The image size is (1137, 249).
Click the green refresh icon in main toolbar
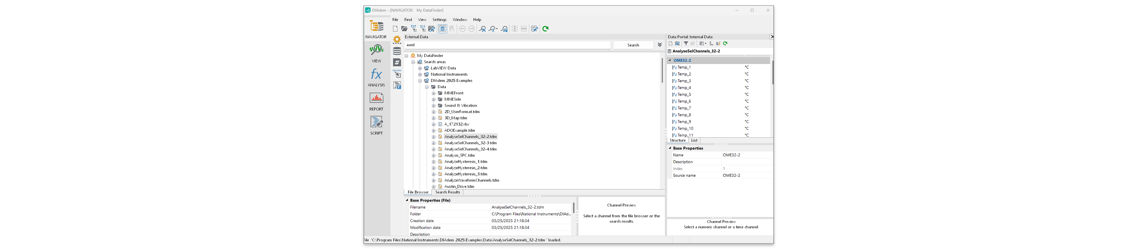545,29
